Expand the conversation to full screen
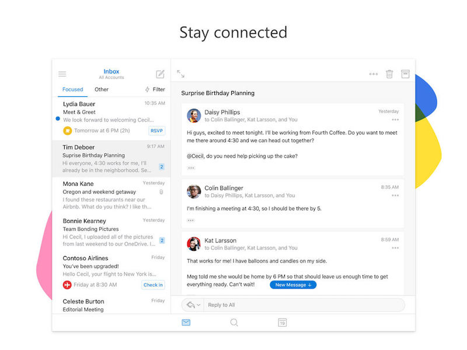Screen dimensions: 467x350 click(181, 74)
